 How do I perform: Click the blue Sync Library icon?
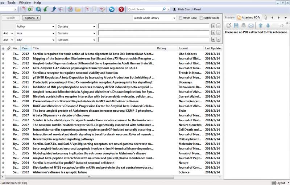coord(112,9)
